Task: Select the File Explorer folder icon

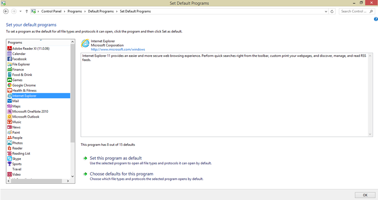Action: [10, 64]
